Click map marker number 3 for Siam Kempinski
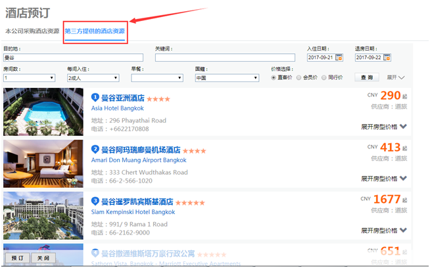This screenshot has height=268, width=430. tap(95, 201)
